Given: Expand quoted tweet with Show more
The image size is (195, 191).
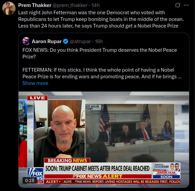Looking at the screenshot, I should tap(35, 83).
